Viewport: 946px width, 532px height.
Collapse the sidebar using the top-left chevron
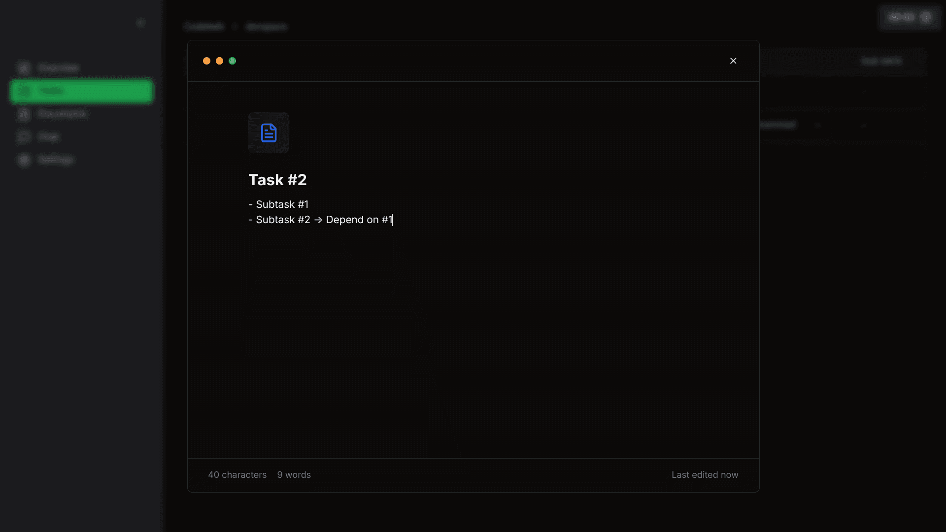140,22
